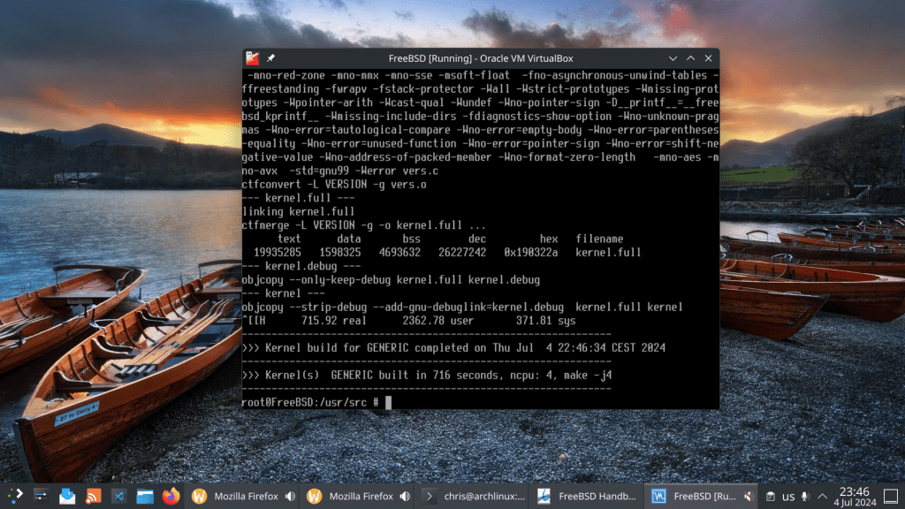Open the RSS feed reader icon

[93, 496]
